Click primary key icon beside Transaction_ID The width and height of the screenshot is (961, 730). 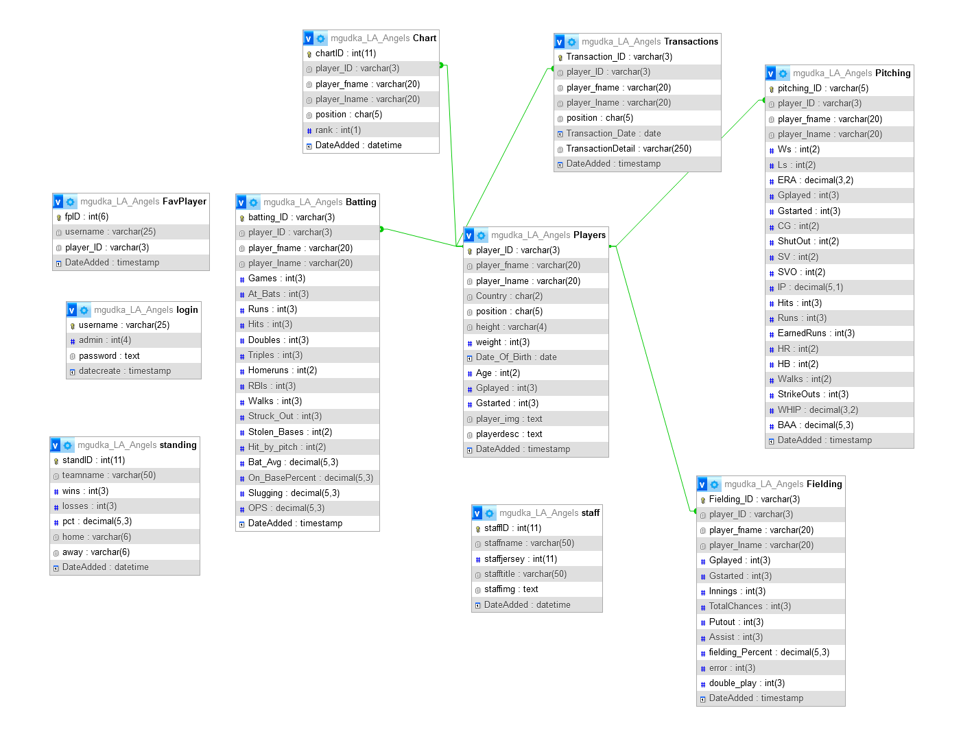coord(560,58)
